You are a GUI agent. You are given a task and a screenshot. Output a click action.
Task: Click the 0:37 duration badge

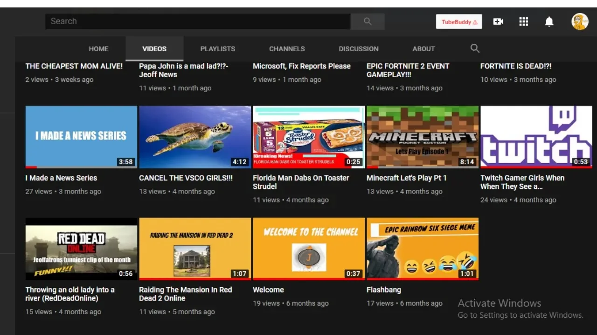click(354, 274)
